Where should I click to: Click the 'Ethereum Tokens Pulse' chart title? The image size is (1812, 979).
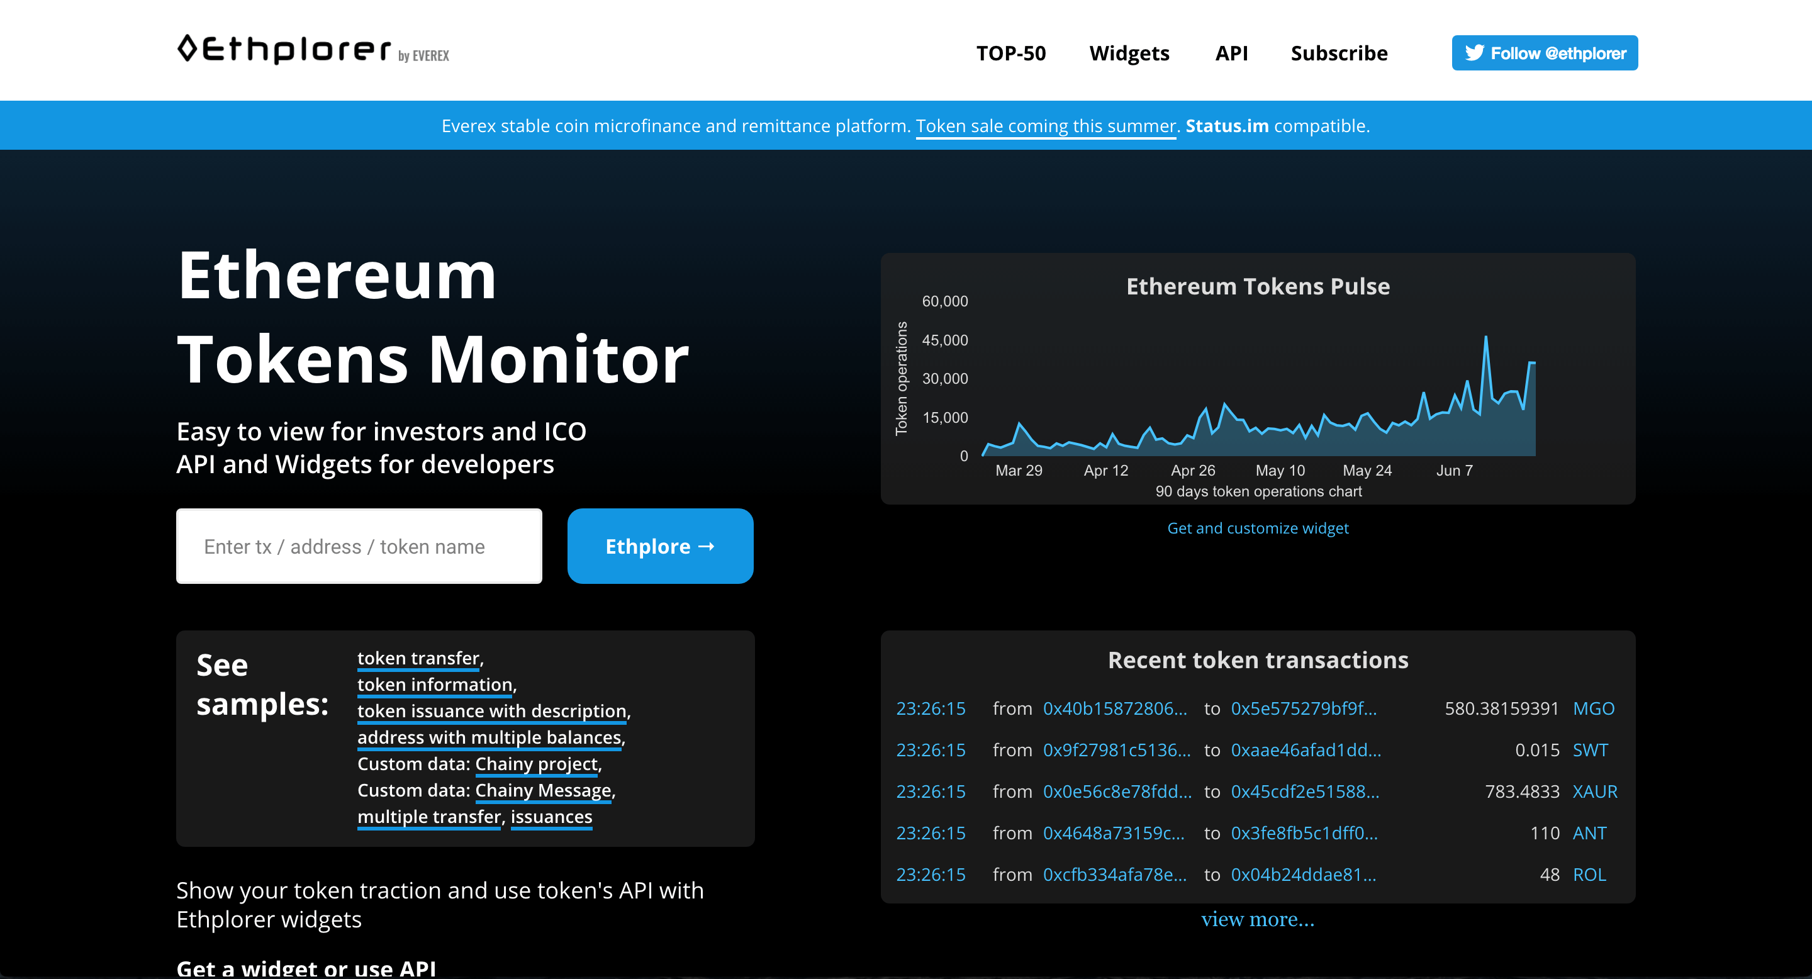point(1258,286)
